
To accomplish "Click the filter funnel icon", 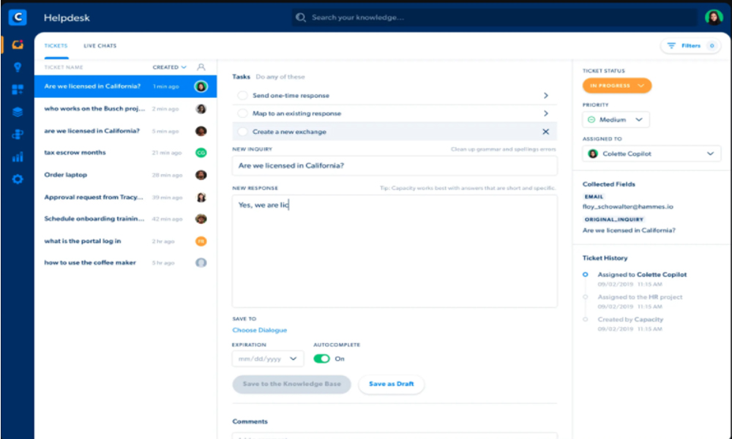I will (671, 45).
